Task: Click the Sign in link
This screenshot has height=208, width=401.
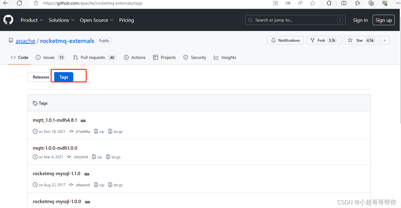Action: click(360, 20)
